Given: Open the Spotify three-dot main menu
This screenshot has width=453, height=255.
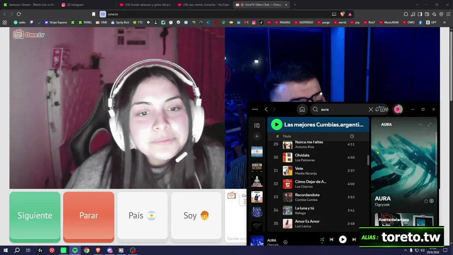Looking at the screenshot, I should [255, 109].
